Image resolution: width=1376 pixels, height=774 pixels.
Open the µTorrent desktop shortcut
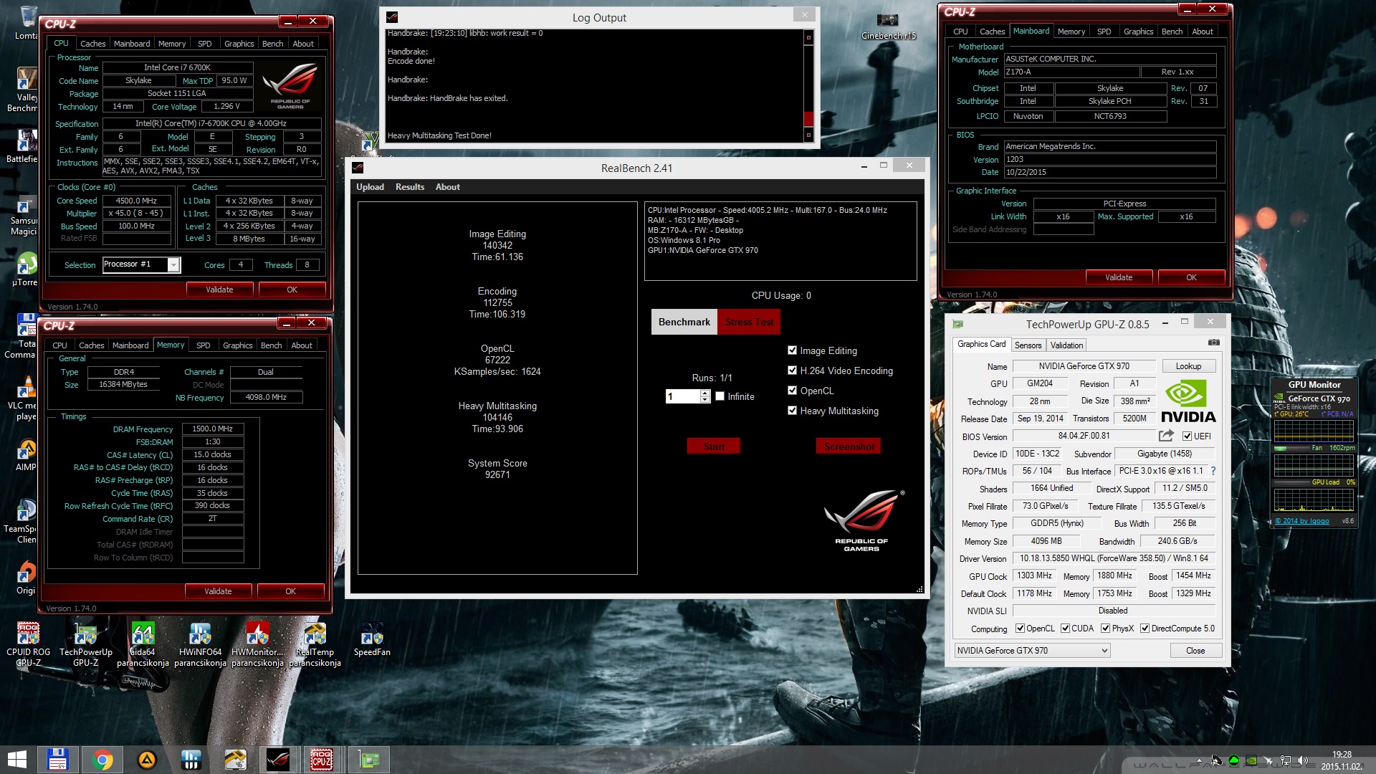[26, 269]
